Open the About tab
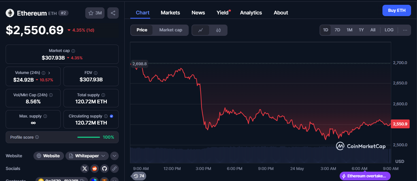417x181 pixels. pos(281,13)
